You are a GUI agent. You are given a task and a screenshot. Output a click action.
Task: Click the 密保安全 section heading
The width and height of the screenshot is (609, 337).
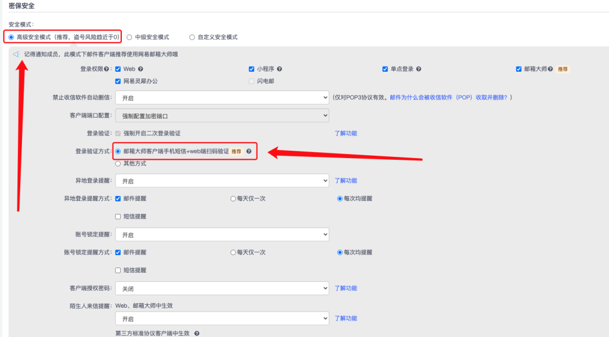click(21, 6)
